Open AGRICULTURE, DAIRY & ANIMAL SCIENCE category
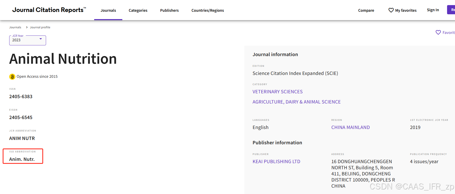The width and height of the screenshot is (455, 194). click(x=296, y=102)
